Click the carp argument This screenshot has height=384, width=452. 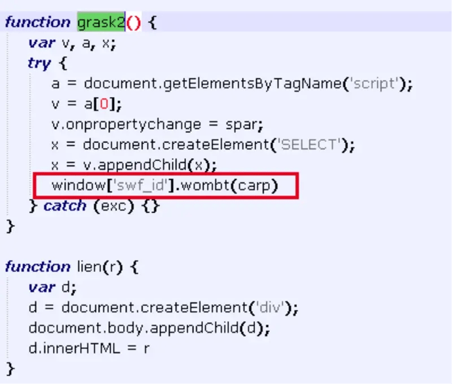[255, 185]
